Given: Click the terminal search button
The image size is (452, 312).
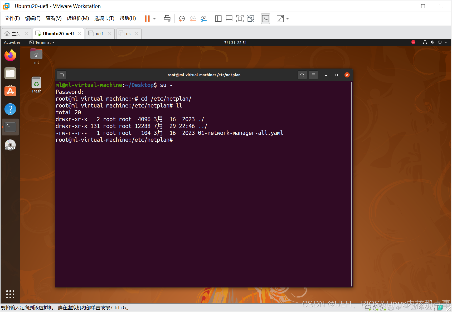Looking at the screenshot, I should tap(302, 75).
